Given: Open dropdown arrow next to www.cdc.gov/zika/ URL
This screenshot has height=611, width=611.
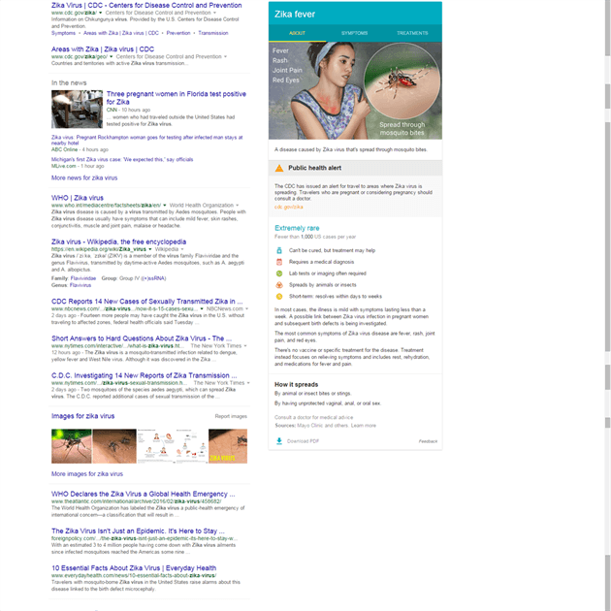Looking at the screenshot, I should click(x=101, y=13).
